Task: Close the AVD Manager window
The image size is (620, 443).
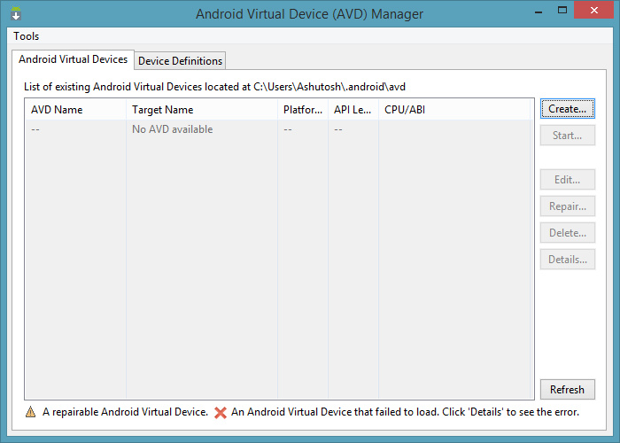Action: click(594, 11)
